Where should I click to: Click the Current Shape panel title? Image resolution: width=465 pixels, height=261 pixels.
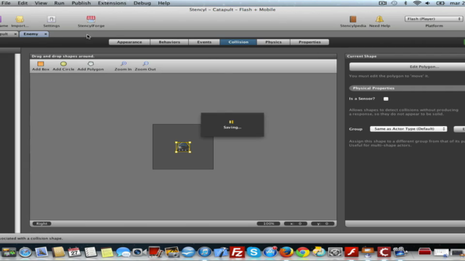tap(362, 57)
